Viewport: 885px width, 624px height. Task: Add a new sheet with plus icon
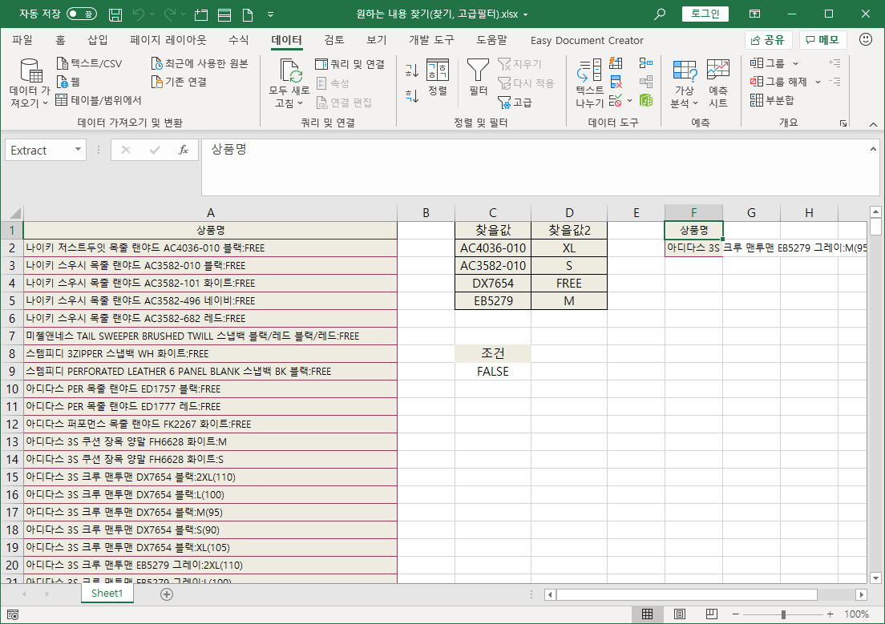pyautogui.click(x=167, y=594)
